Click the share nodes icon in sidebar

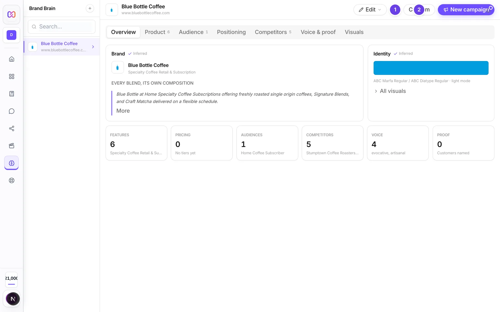[11, 128]
